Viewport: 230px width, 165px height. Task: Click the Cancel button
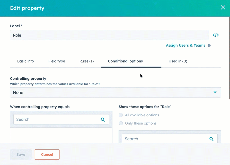click(47, 154)
